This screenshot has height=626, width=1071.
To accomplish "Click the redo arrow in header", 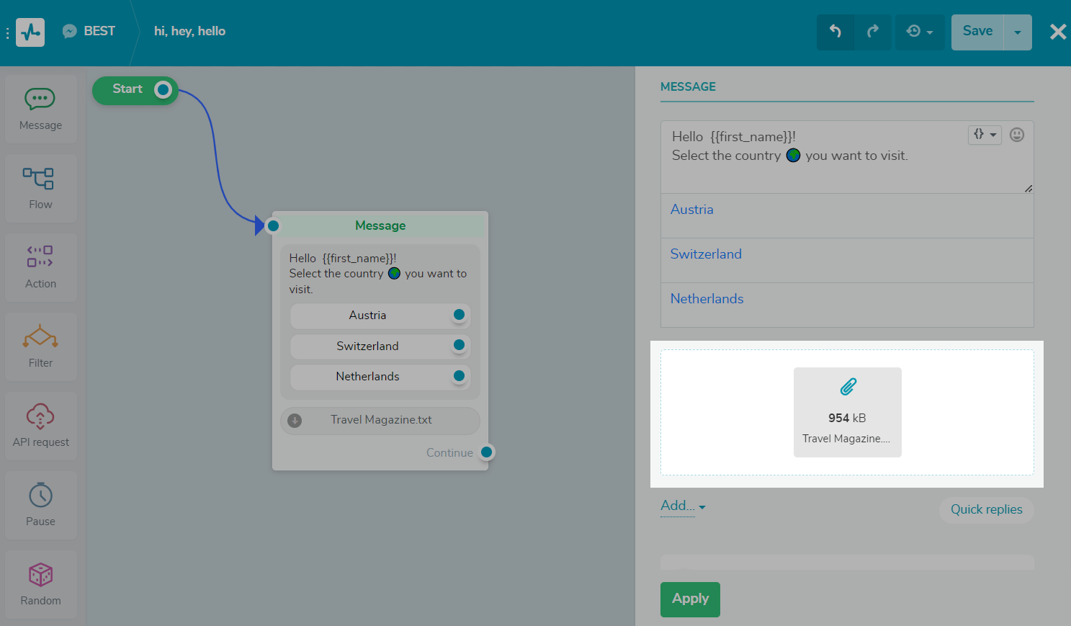I will click(x=873, y=32).
